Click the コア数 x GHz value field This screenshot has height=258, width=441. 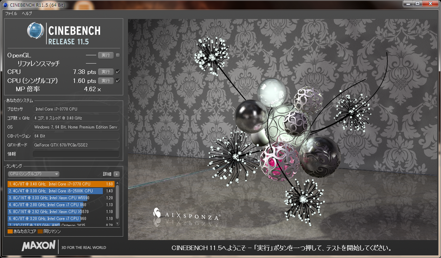coord(76,118)
